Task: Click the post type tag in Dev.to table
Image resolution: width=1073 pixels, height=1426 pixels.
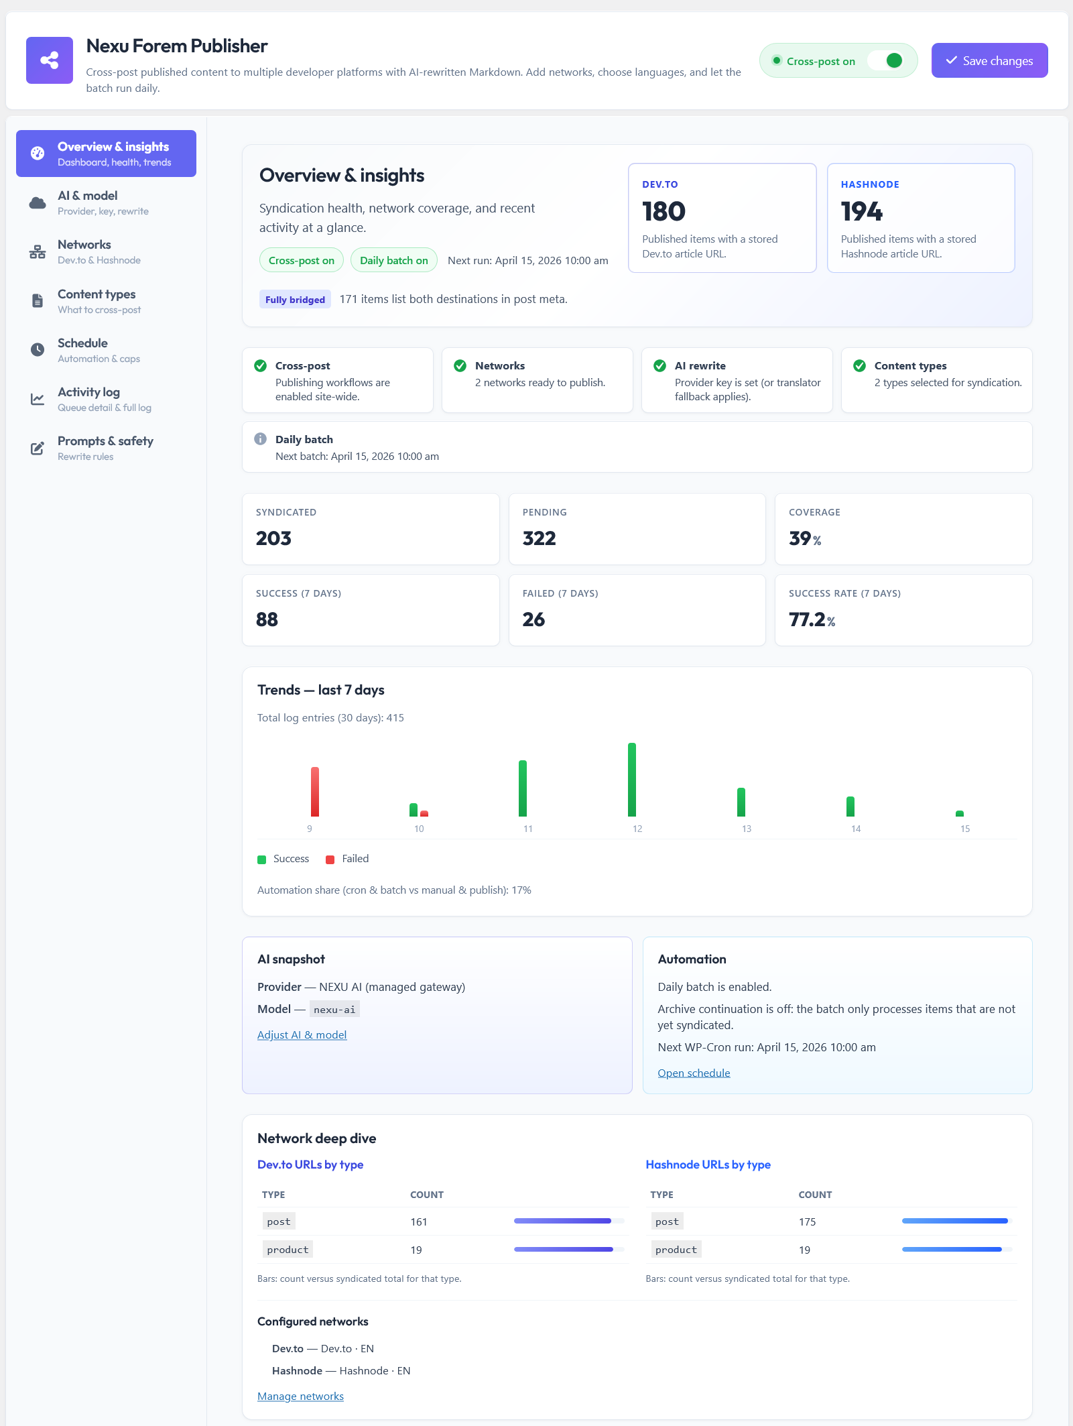Action: coord(279,1221)
